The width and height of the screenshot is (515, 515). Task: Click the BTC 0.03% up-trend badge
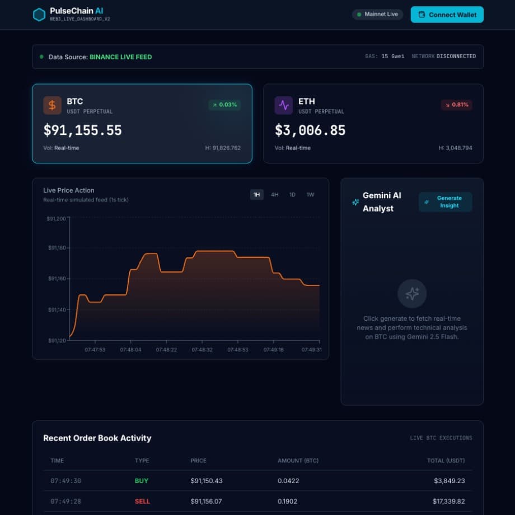224,105
